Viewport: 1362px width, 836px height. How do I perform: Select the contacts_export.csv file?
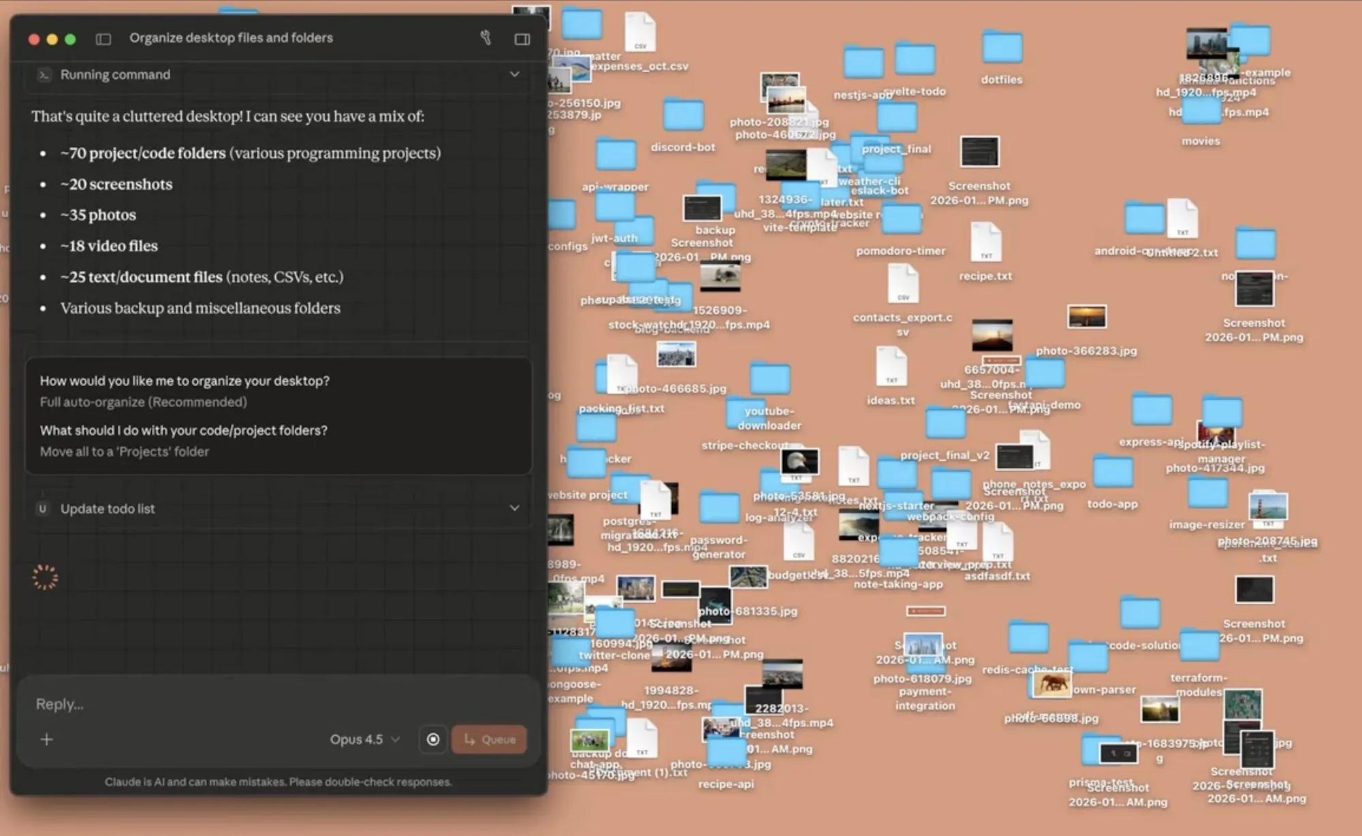(903, 284)
